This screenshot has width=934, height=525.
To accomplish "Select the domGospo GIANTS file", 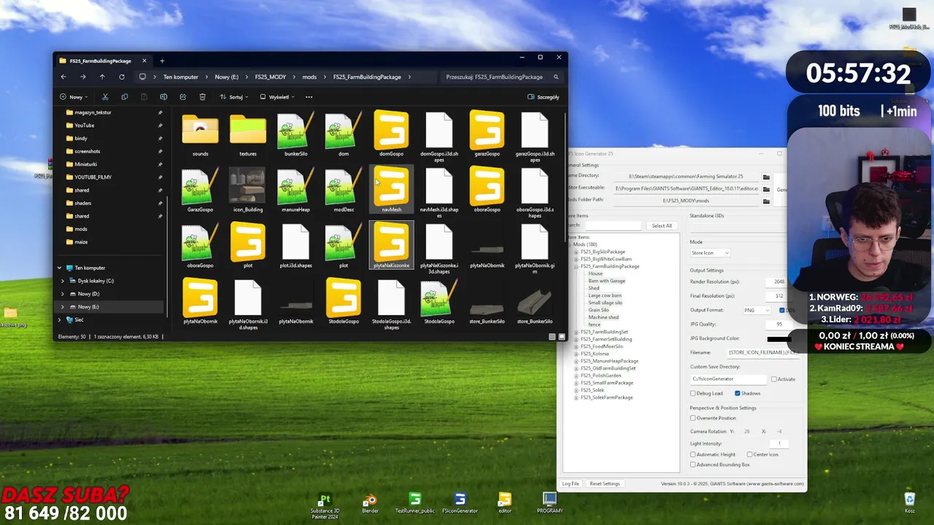I will click(x=391, y=135).
